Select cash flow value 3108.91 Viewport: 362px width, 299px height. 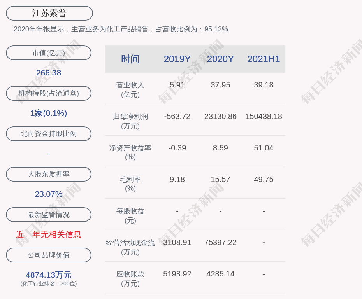point(177,242)
